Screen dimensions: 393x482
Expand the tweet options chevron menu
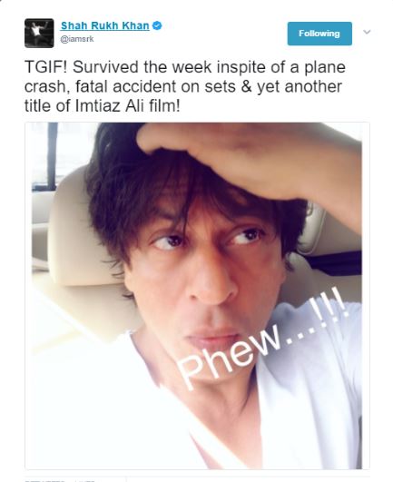(367, 32)
